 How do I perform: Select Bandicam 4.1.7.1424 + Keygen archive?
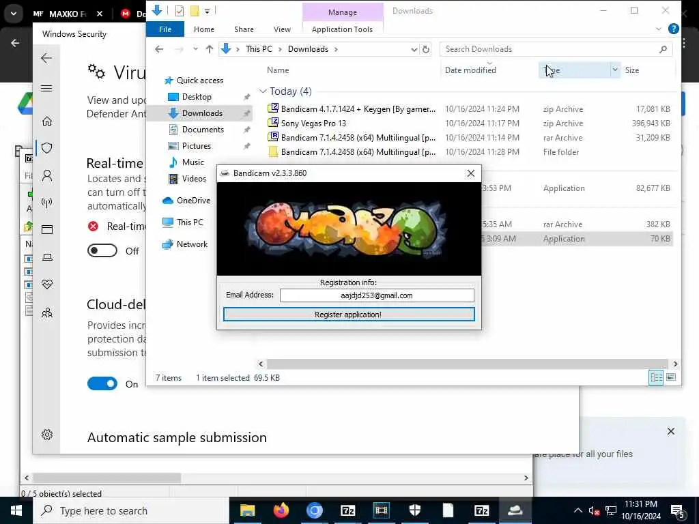click(x=358, y=109)
